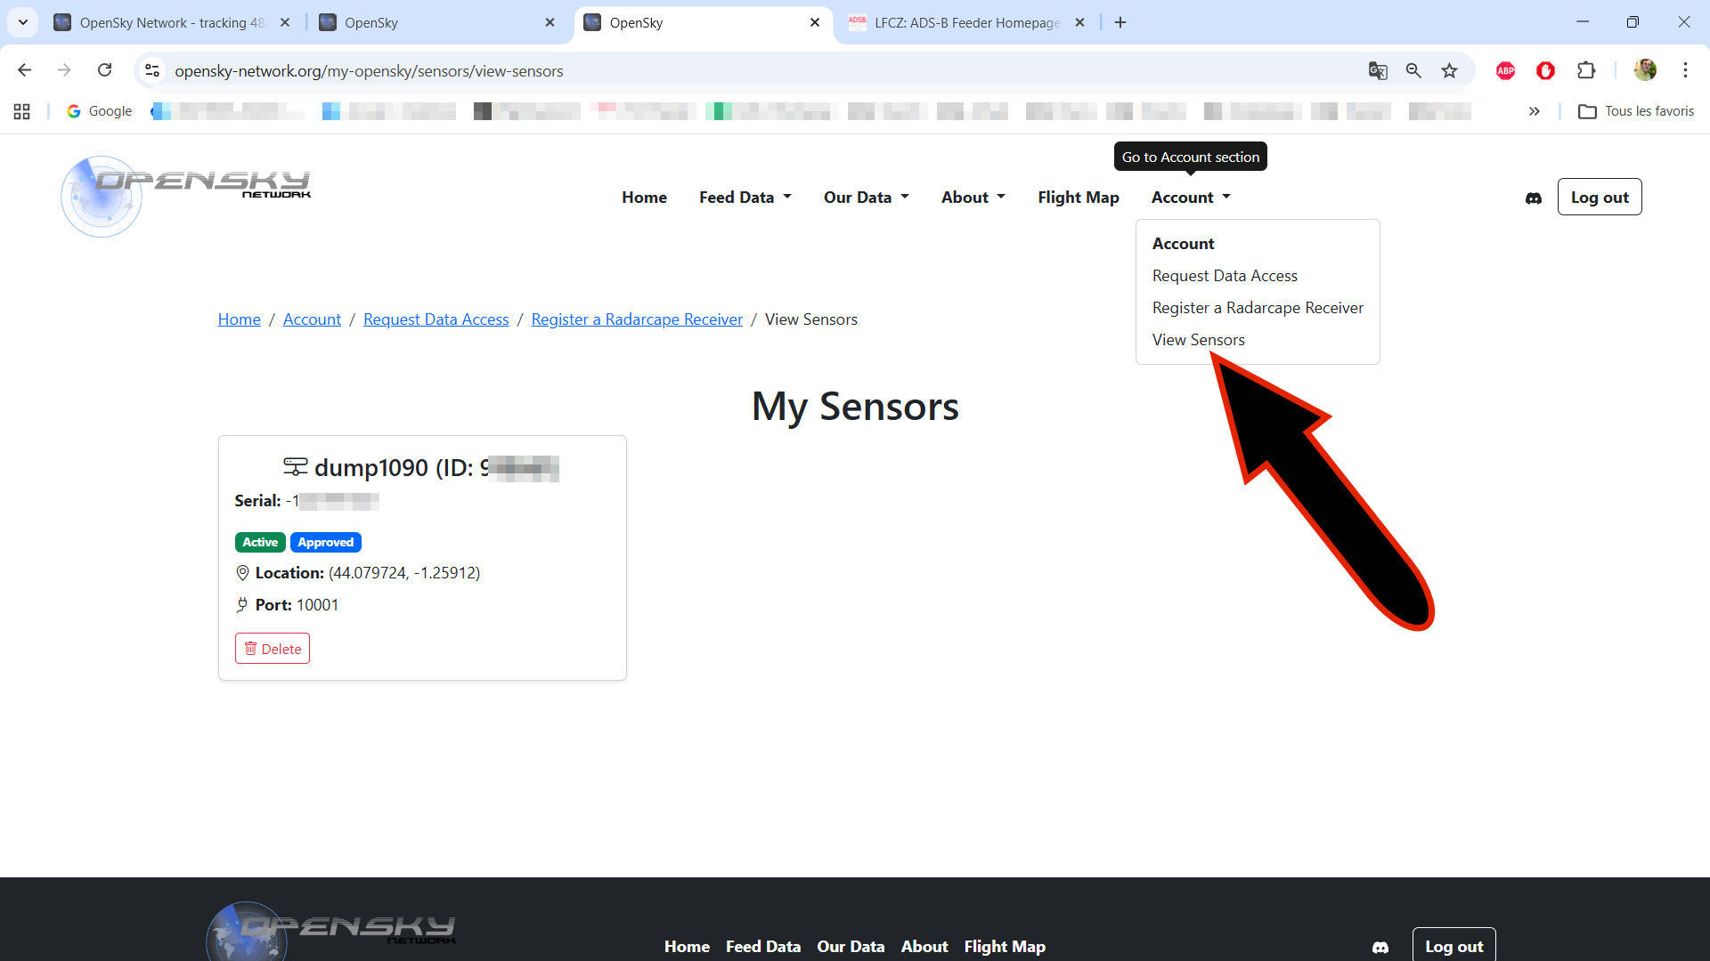Open the Google bookmark
Viewport: 1710px width, 961px height.
99,111
